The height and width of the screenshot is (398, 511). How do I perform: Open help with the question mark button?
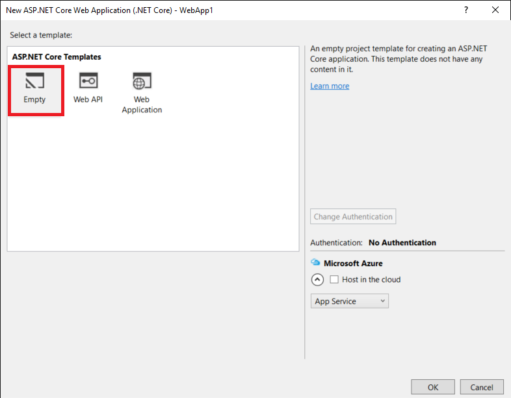click(465, 10)
